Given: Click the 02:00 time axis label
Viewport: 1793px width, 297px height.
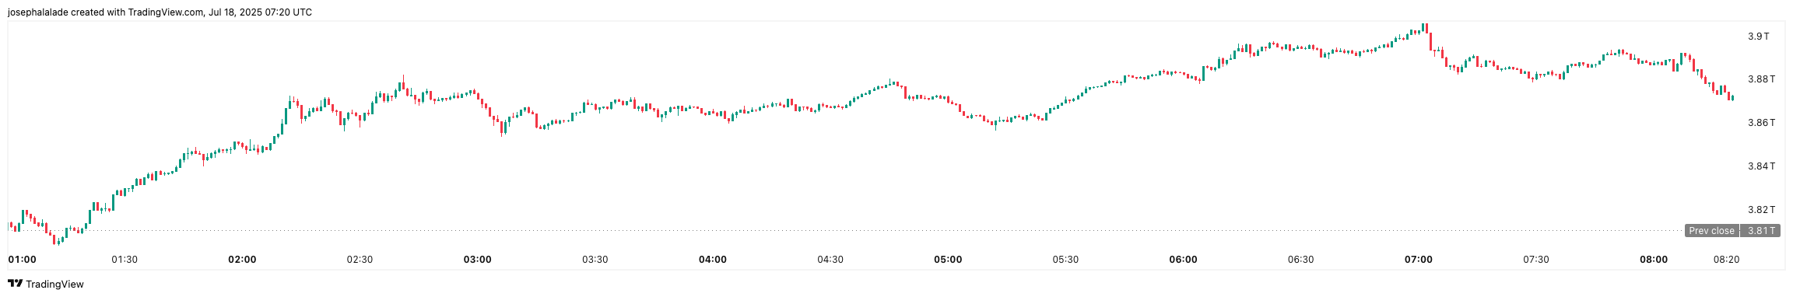Looking at the screenshot, I should click(x=242, y=260).
